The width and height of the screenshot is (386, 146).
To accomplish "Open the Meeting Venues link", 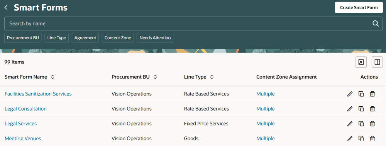I will (23, 138).
